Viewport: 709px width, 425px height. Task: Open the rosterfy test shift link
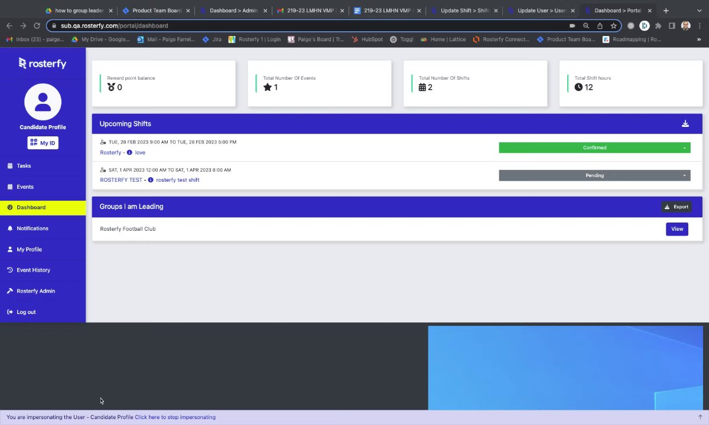pyautogui.click(x=178, y=180)
